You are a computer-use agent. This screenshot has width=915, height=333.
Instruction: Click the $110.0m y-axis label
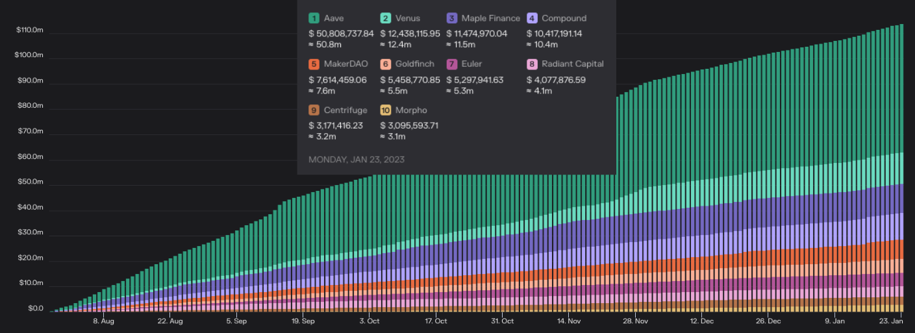pyautogui.click(x=29, y=30)
